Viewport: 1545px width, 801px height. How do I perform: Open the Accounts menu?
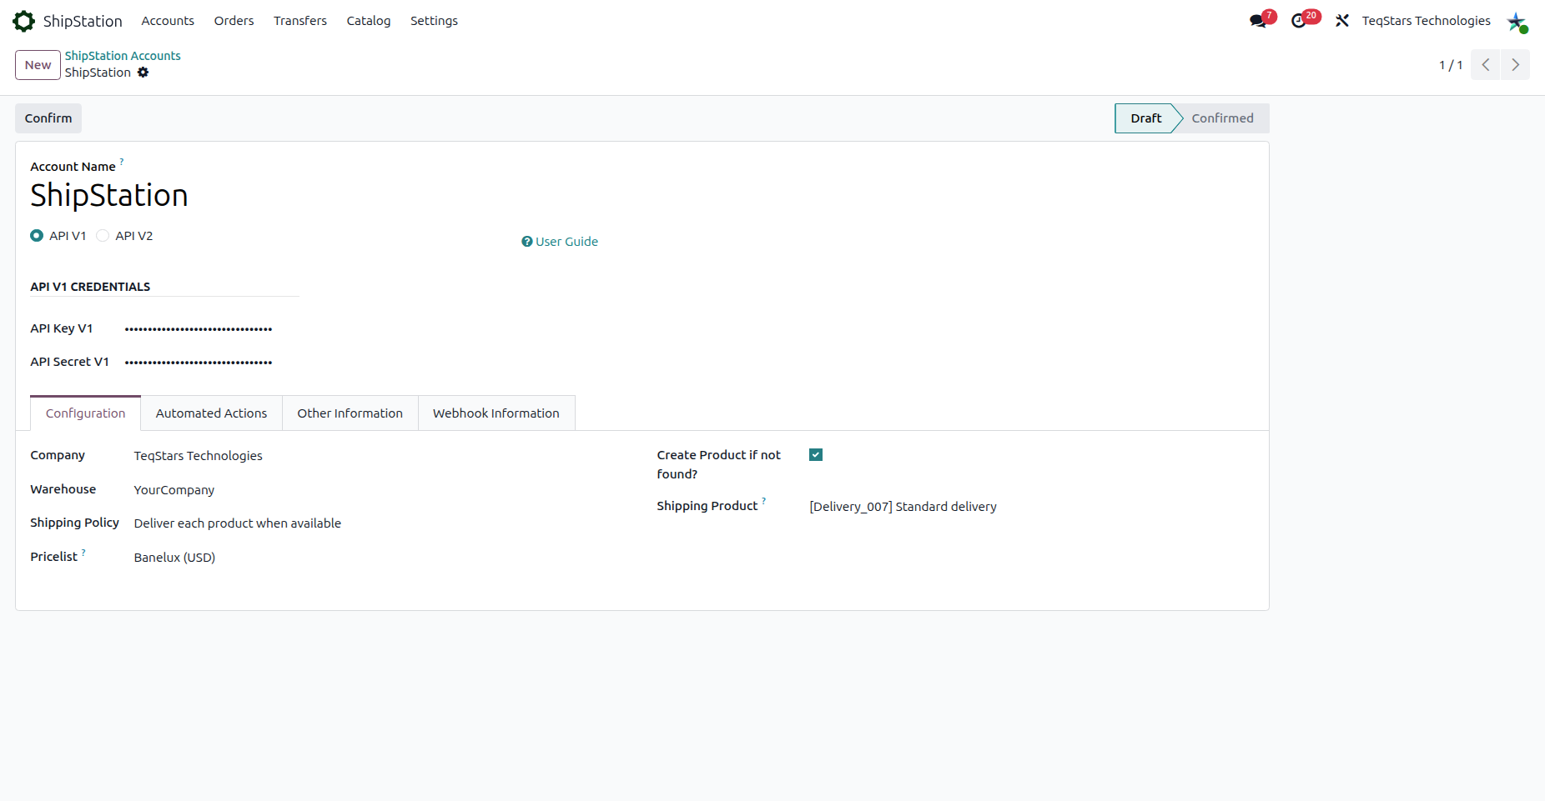168,21
